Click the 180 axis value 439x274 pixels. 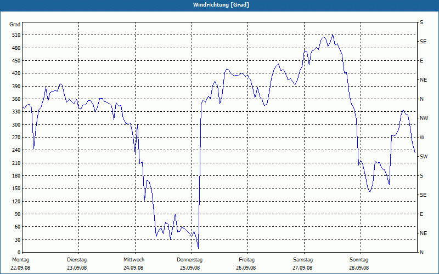click(x=16, y=176)
